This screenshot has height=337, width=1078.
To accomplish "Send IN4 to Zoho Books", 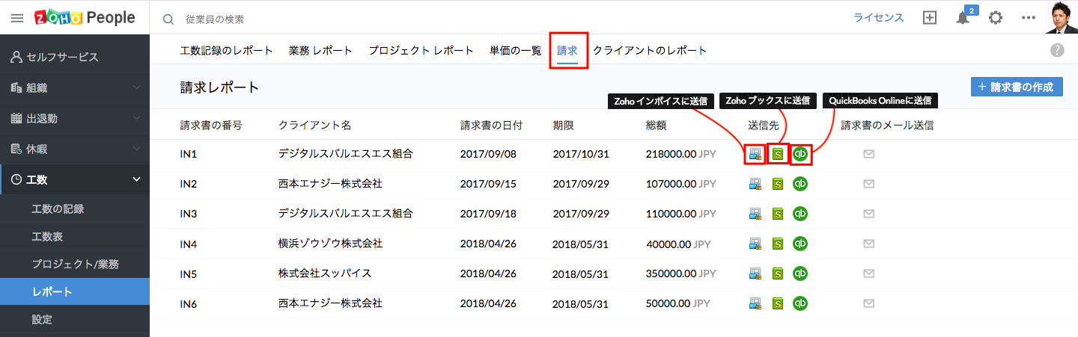I will click(x=778, y=244).
